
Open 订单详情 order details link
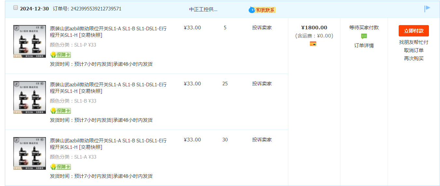pyautogui.click(x=364, y=46)
